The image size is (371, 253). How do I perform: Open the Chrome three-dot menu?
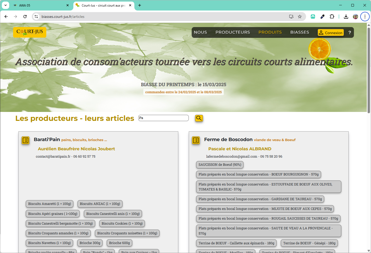point(365,17)
